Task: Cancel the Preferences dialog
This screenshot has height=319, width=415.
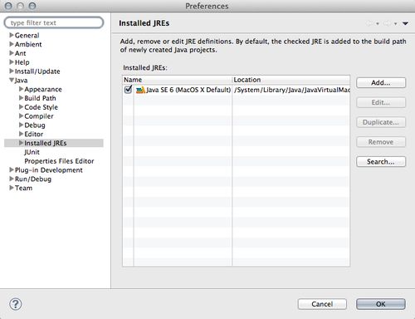Action: pyautogui.click(x=322, y=304)
